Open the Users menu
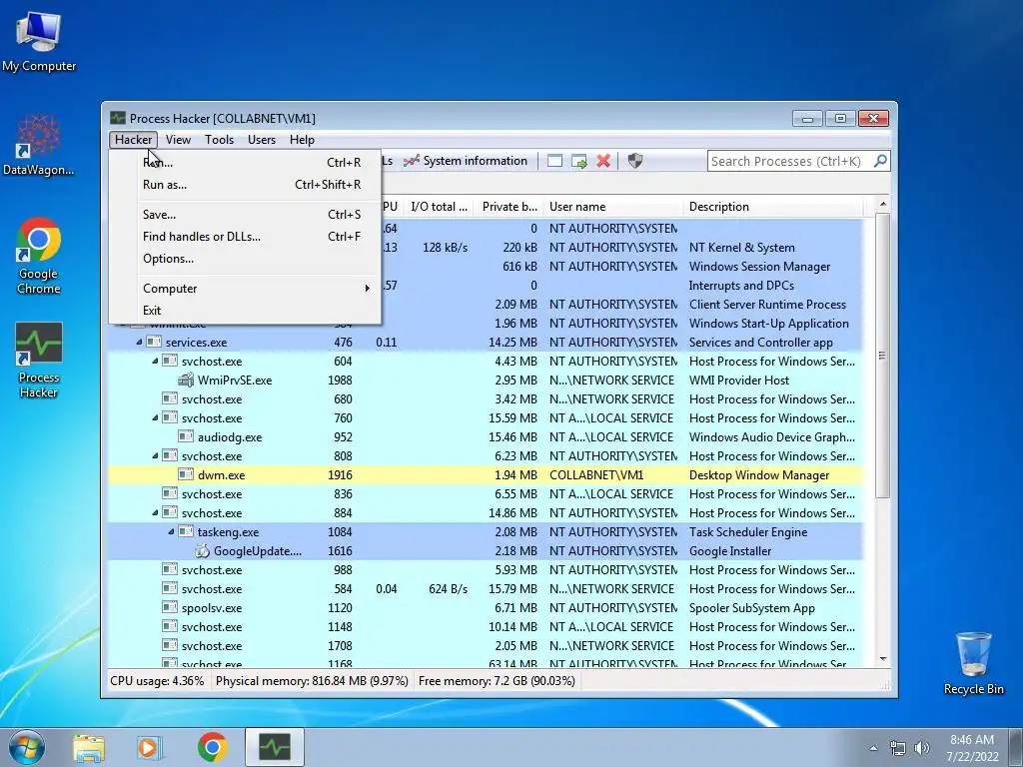1023x767 pixels. point(262,140)
